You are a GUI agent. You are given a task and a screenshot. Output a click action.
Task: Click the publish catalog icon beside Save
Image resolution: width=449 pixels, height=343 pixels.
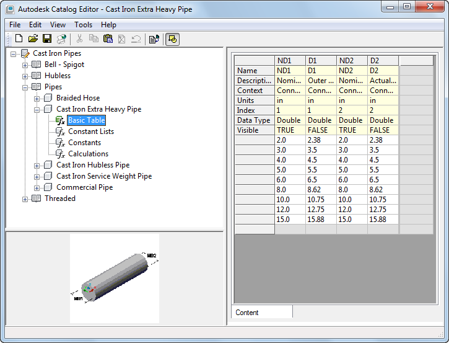[61, 38]
